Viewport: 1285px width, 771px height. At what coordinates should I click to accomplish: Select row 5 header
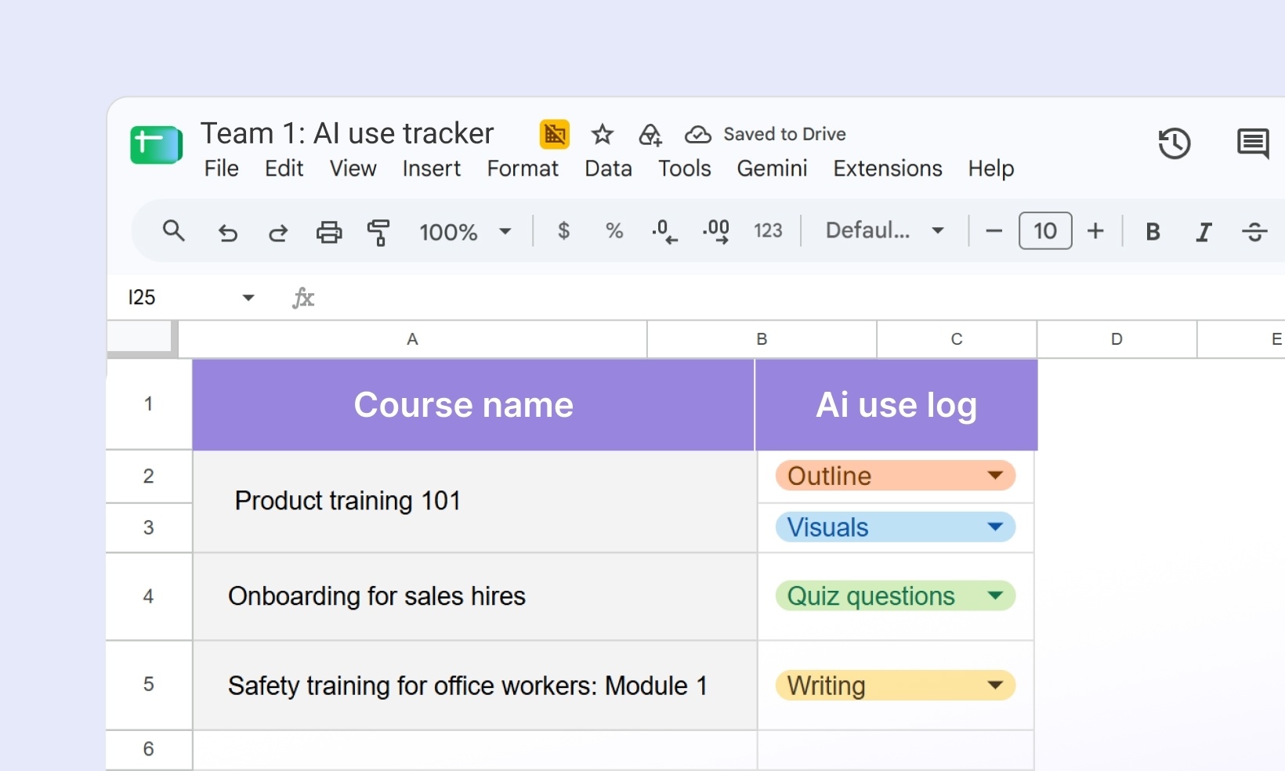[149, 685]
